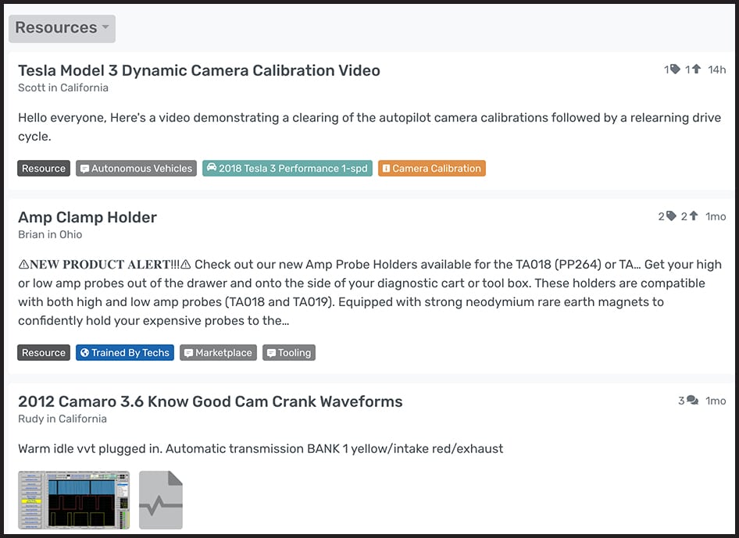Open the Marketplace tag

[x=218, y=352]
